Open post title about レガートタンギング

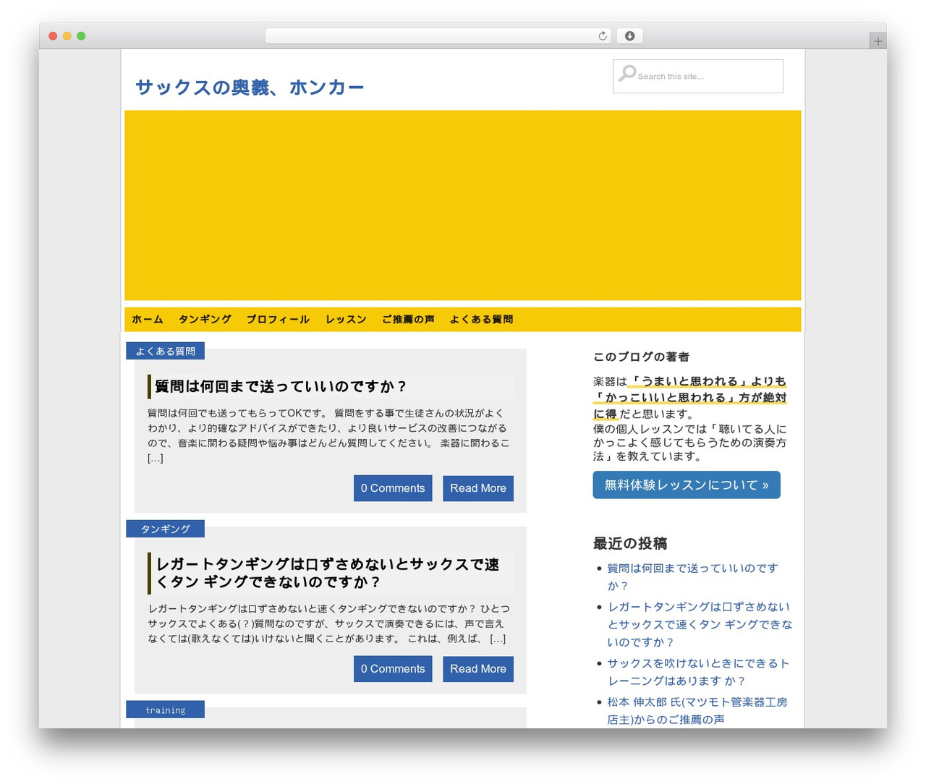327,573
